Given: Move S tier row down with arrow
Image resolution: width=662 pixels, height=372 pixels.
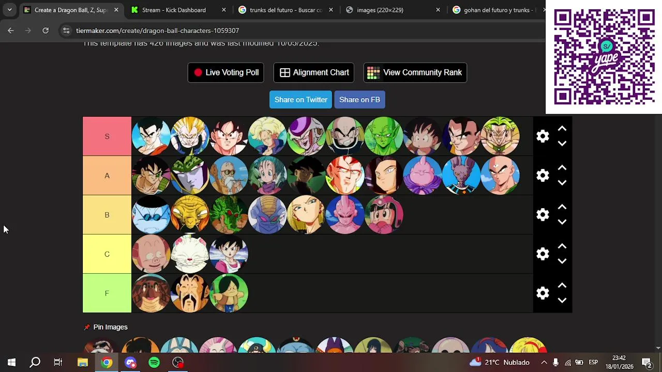Looking at the screenshot, I should [562, 144].
